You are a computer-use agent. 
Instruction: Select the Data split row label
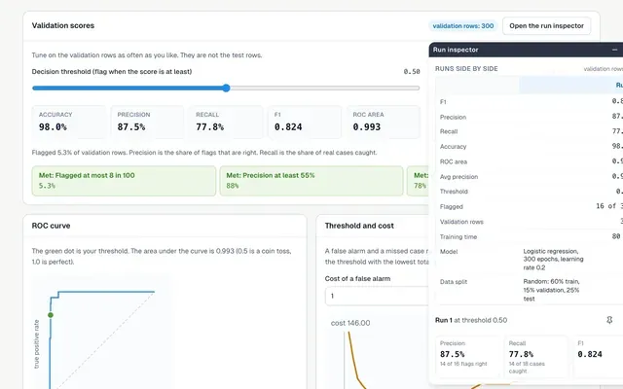click(454, 282)
